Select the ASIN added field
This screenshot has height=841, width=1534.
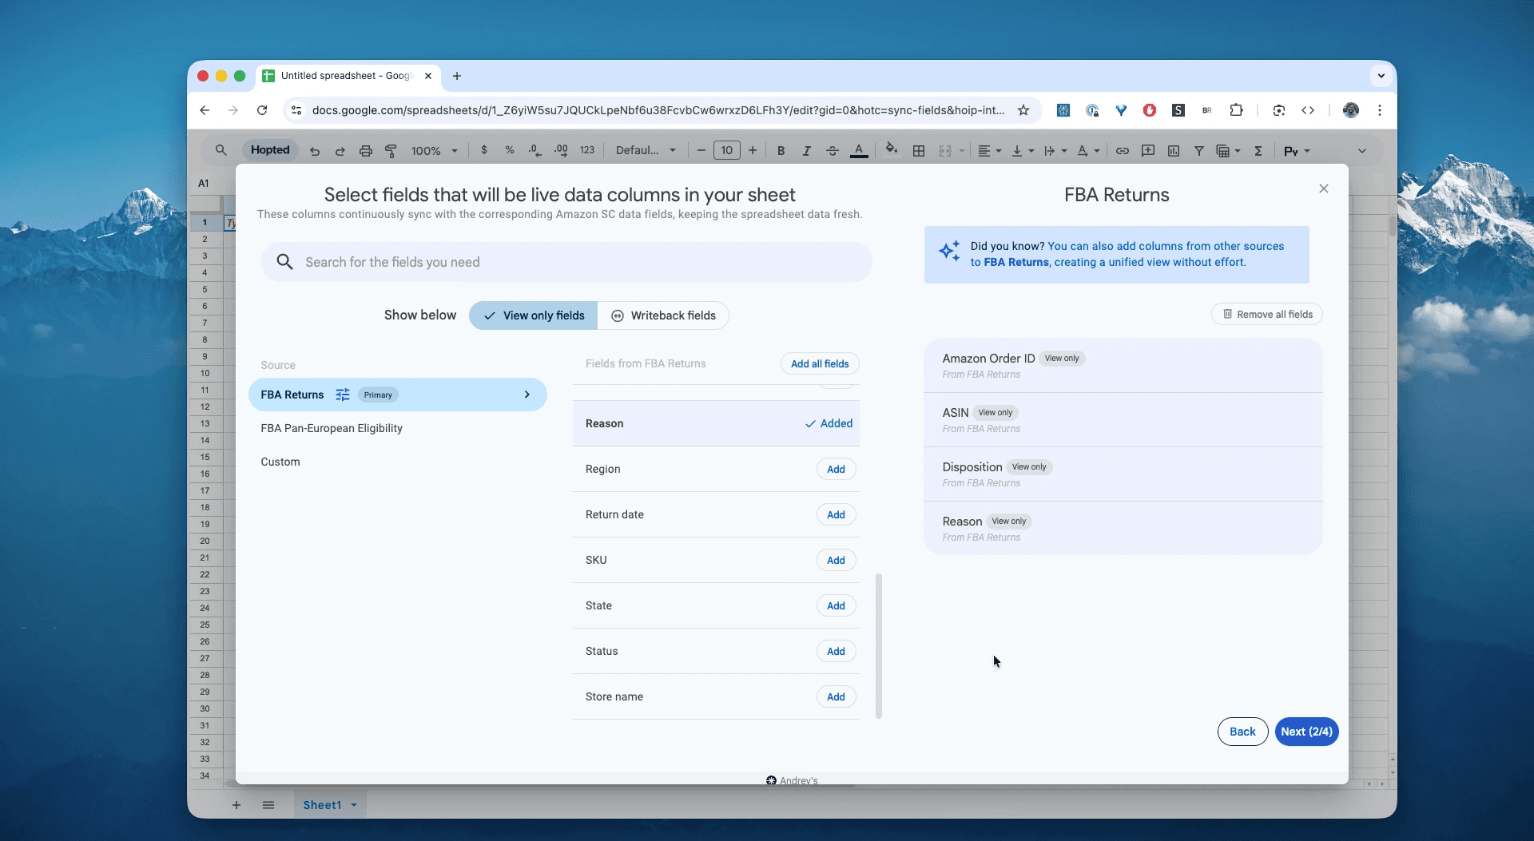point(1123,419)
